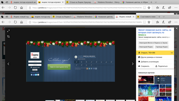The image size is (179, 101).
Task: Open a new tab in the rear Edge window
Action: [151, 2]
